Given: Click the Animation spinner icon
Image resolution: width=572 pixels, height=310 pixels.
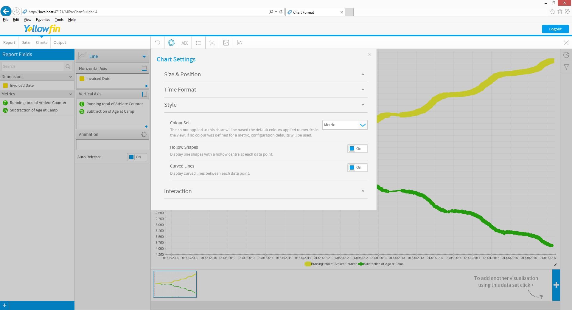Looking at the screenshot, I should (x=144, y=134).
